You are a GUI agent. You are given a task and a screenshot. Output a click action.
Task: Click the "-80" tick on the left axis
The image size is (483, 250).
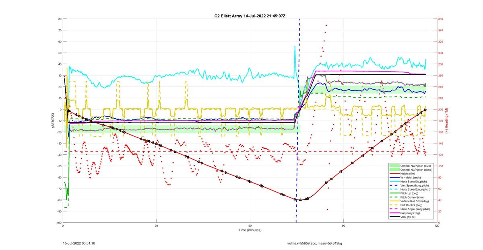click(60, 200)
